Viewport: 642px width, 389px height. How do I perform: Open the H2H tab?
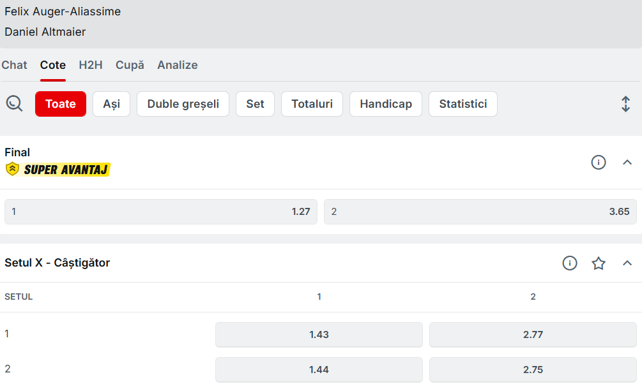[91, 65]
